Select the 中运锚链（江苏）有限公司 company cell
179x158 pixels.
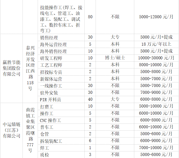click(11, 130)
